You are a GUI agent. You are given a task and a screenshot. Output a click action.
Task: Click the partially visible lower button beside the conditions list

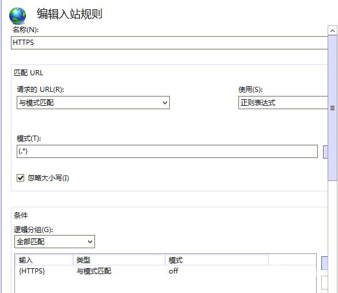pos(325,283)
